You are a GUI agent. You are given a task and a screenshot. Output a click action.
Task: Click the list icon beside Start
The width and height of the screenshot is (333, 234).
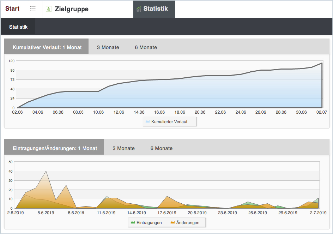coord(33,9)
